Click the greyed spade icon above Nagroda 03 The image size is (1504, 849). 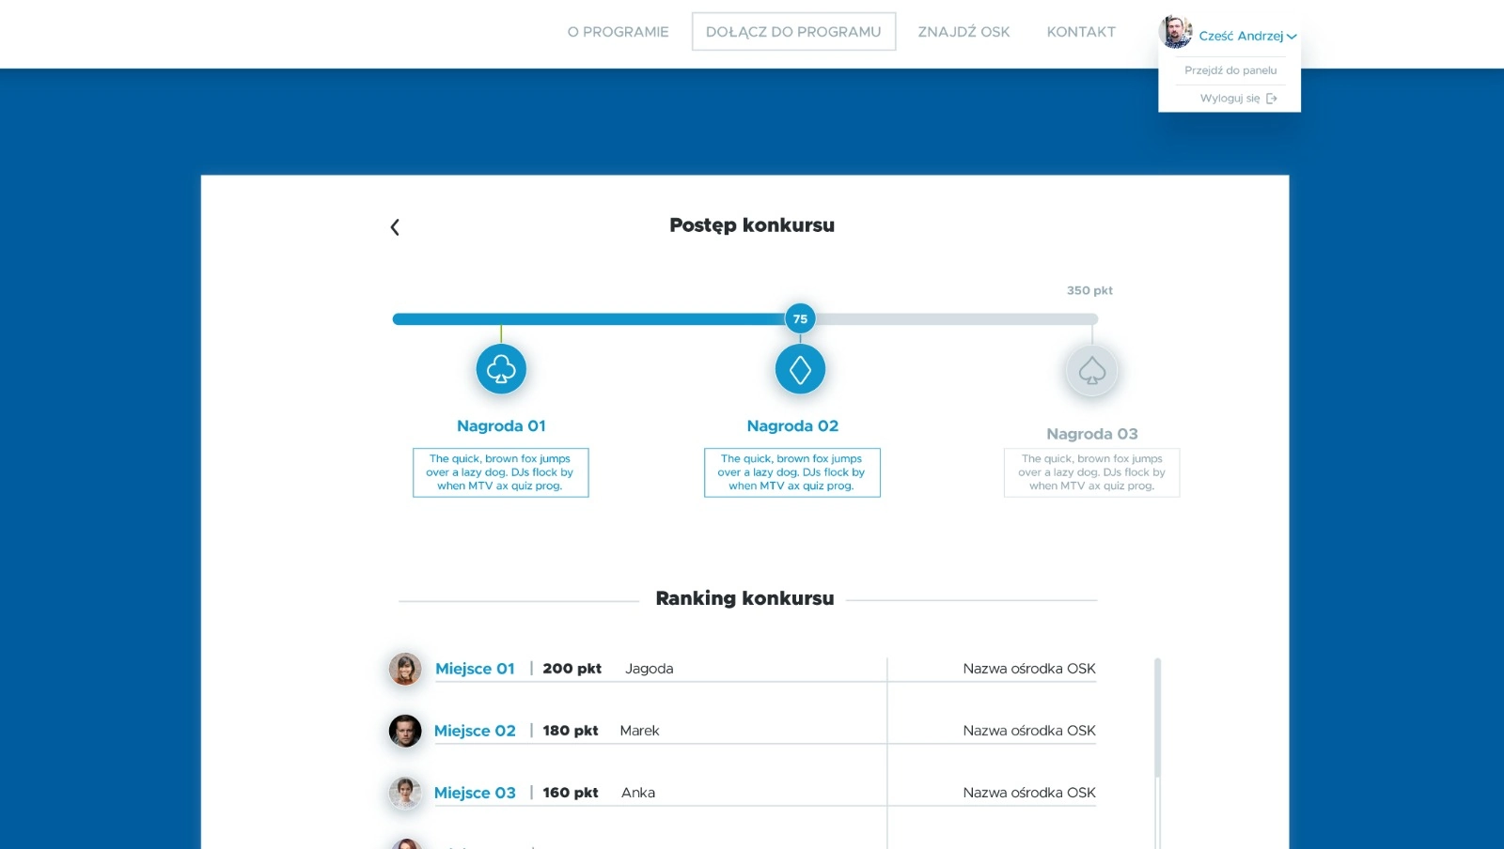click(1091, 370)
